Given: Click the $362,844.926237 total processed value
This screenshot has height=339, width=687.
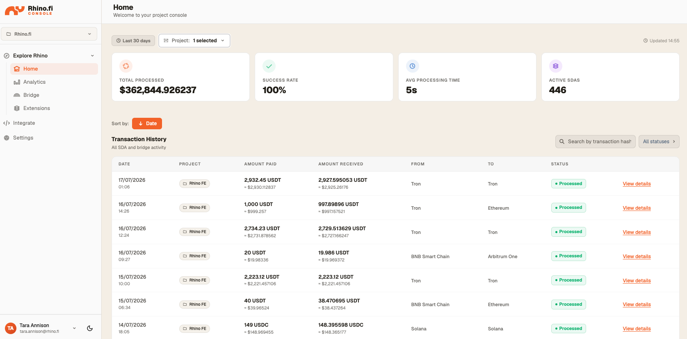Looking at the screenshot, I should click(x=158, y=90).
